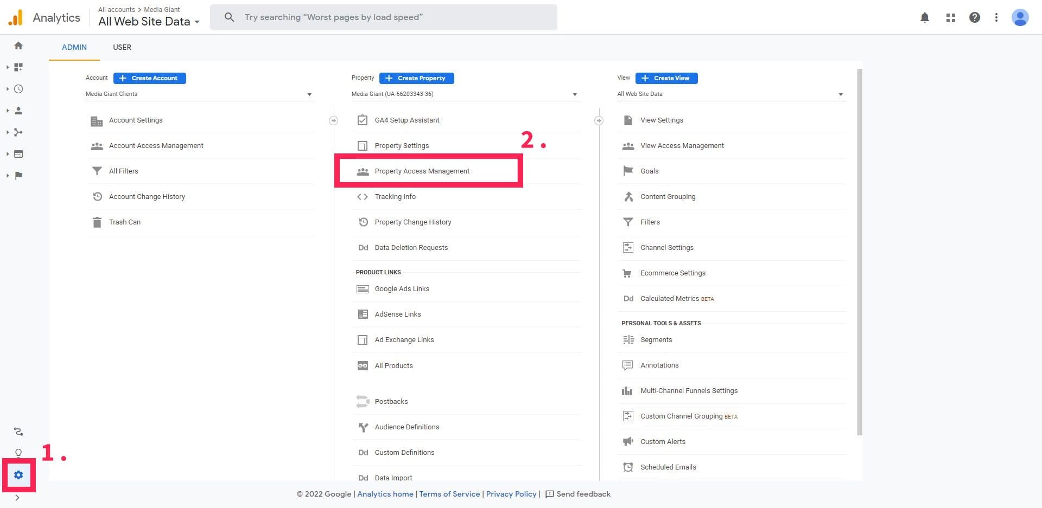Click the Create Property button
Image resolution: width=1042 pixels, height=508 pixels.
click(x=417, y=78)
